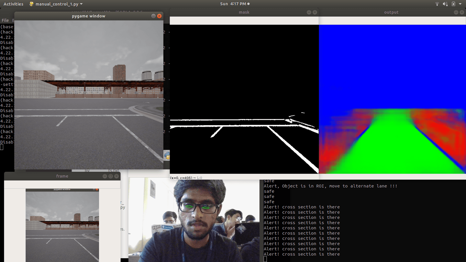
Task: Close the mask window
Action: coord(315,12)
